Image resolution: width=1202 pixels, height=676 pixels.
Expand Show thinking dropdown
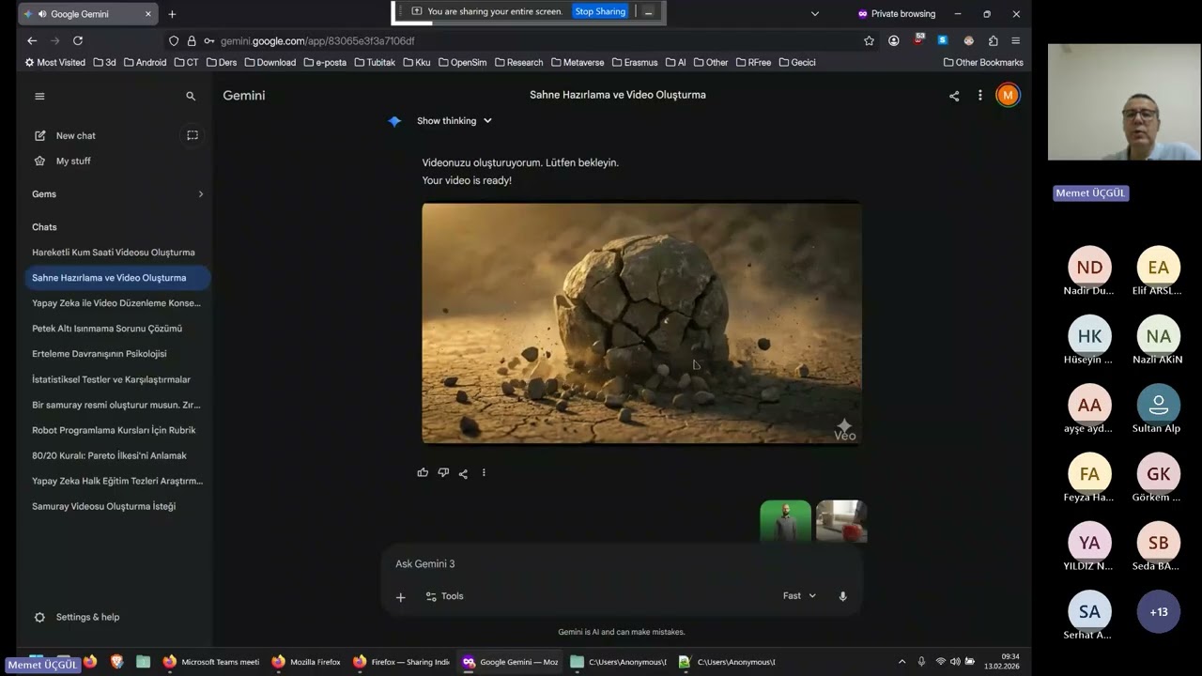coord(455,121)
